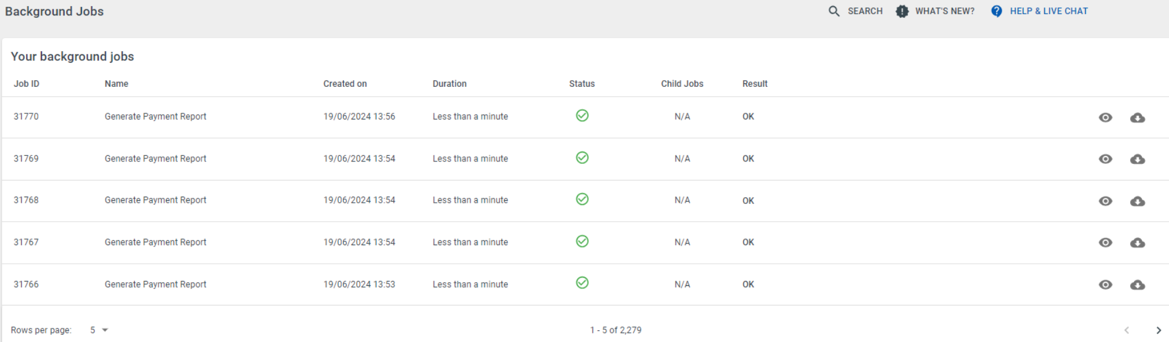The height and width of the screenshot is (342, 1169).
Task: View details of job 31769
Action: point(1105,159)
